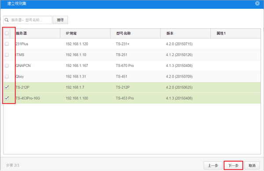Toggle the select-all checkbox in header
The height and width of the screenshot is (171, 264).
7,33
